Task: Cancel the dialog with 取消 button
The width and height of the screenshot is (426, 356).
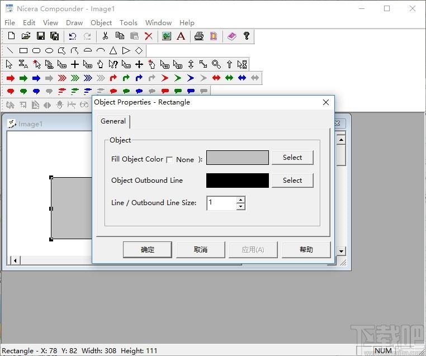Action: [x=201, y=250]
